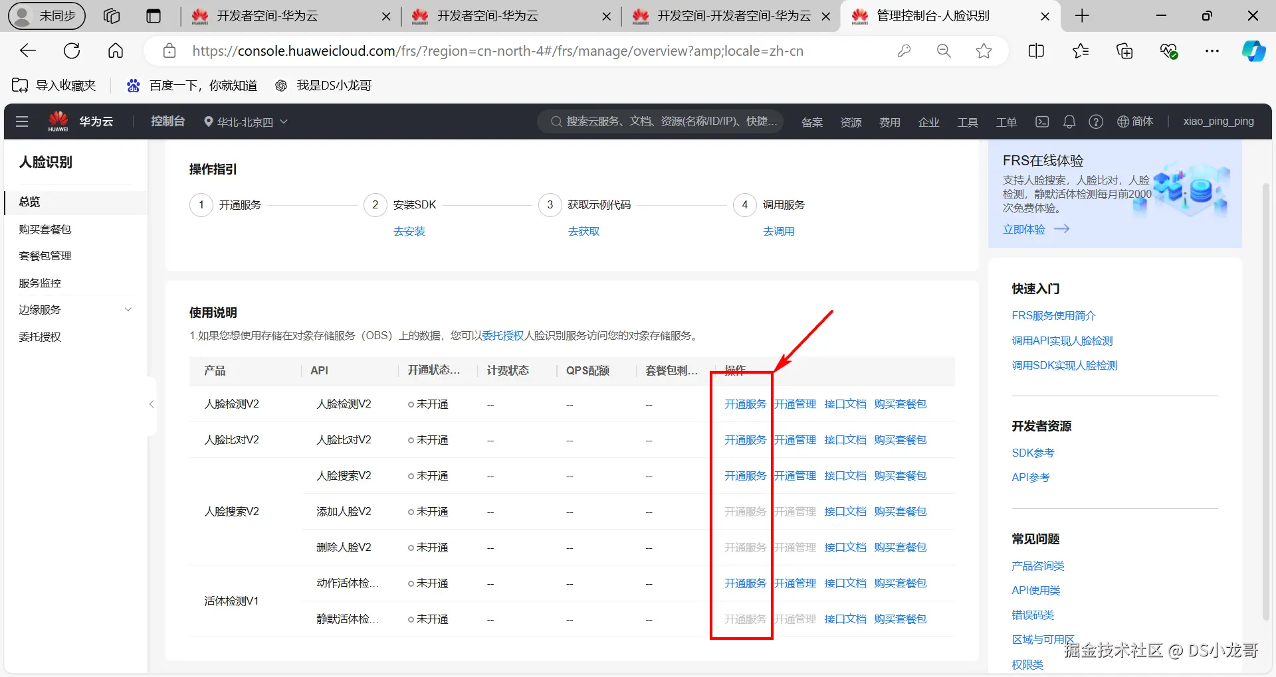Open 接口文档 for 人脸比对V2
Screen dimensions: 1276x677
845,439
